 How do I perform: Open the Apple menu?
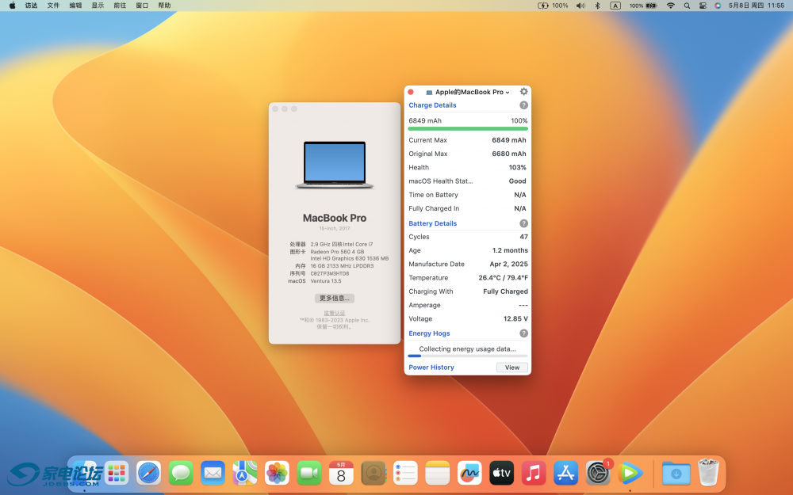[12, 6]
